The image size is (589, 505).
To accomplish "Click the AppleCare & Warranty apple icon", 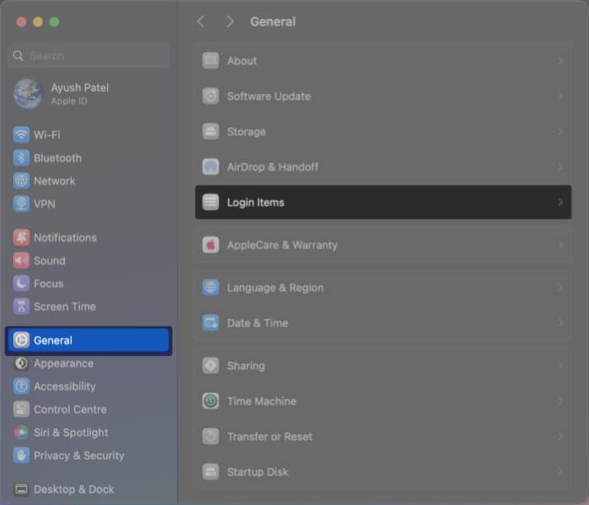I will tap(211, 245).
